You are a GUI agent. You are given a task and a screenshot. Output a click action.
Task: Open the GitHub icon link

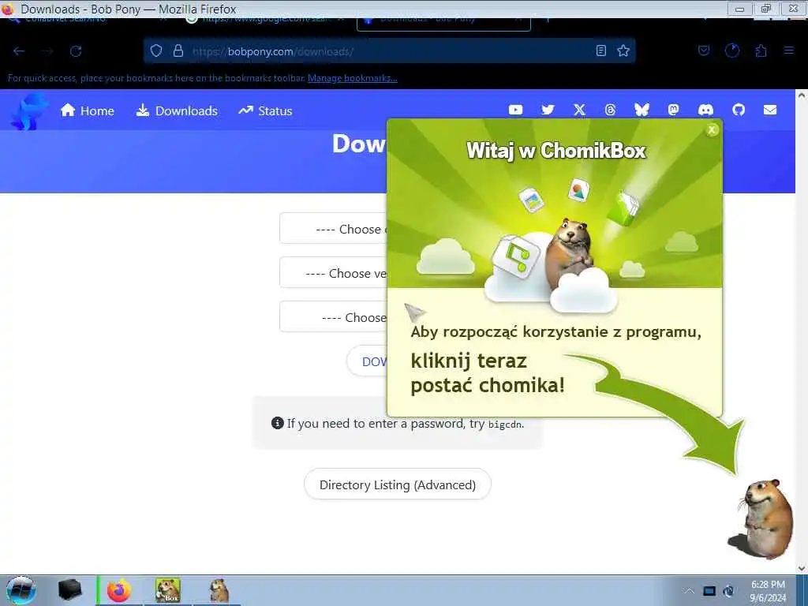pyautogui.click(x=739, y=110)
